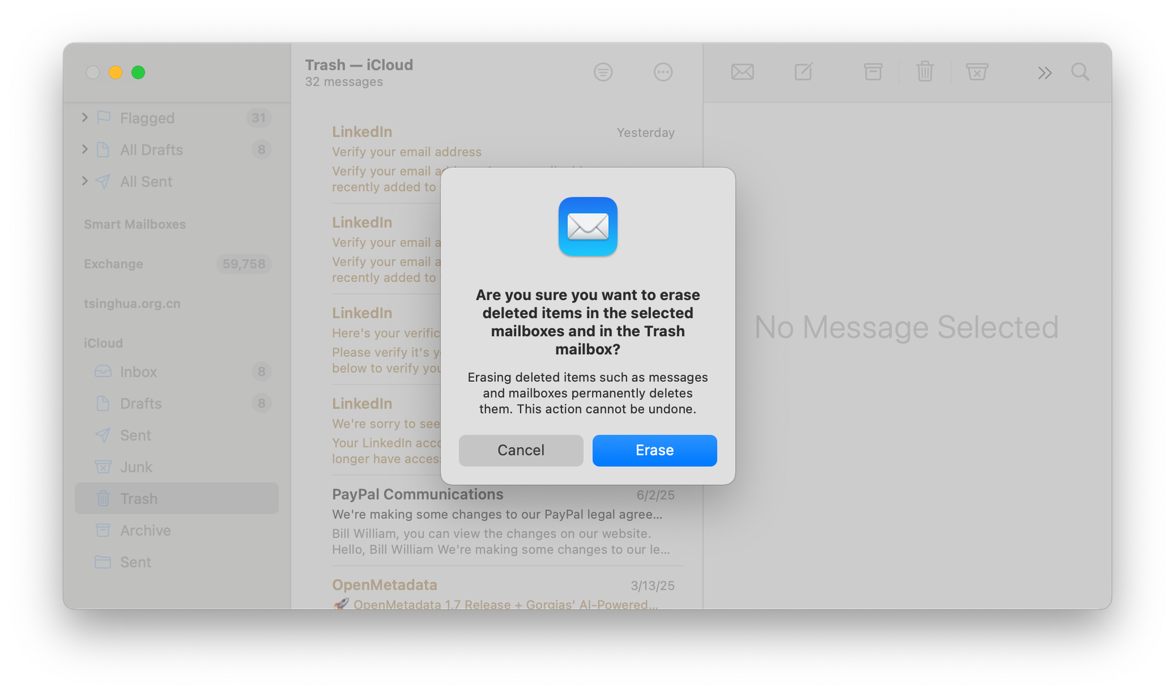The width and height of the screenshot is (1175, 693).
Task: Select the iCloud Archive mailbox
Action: click(x=177, y=530)
